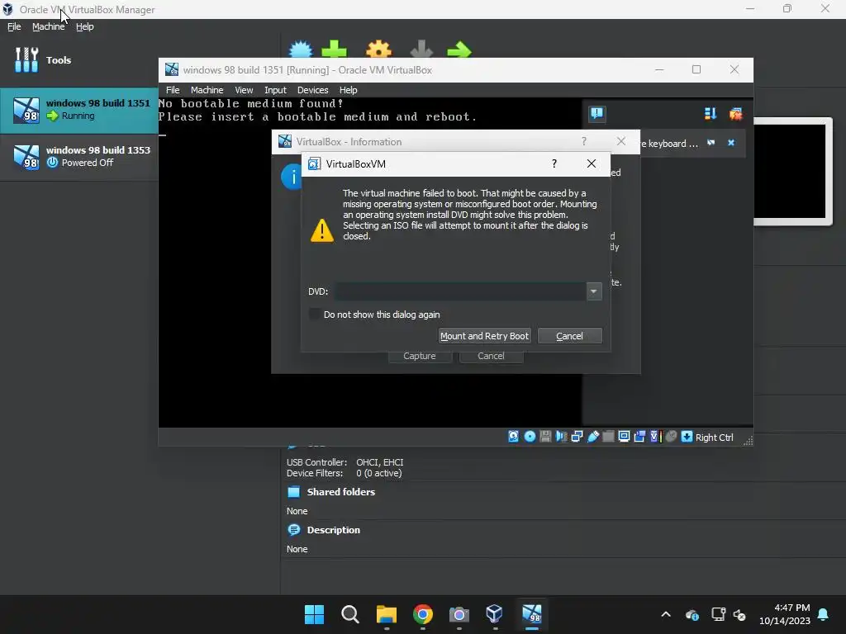Viewport: 846px width, 634px height.
Task: Open File menu in VirtualBox Manager
Action: pos(14,26)
